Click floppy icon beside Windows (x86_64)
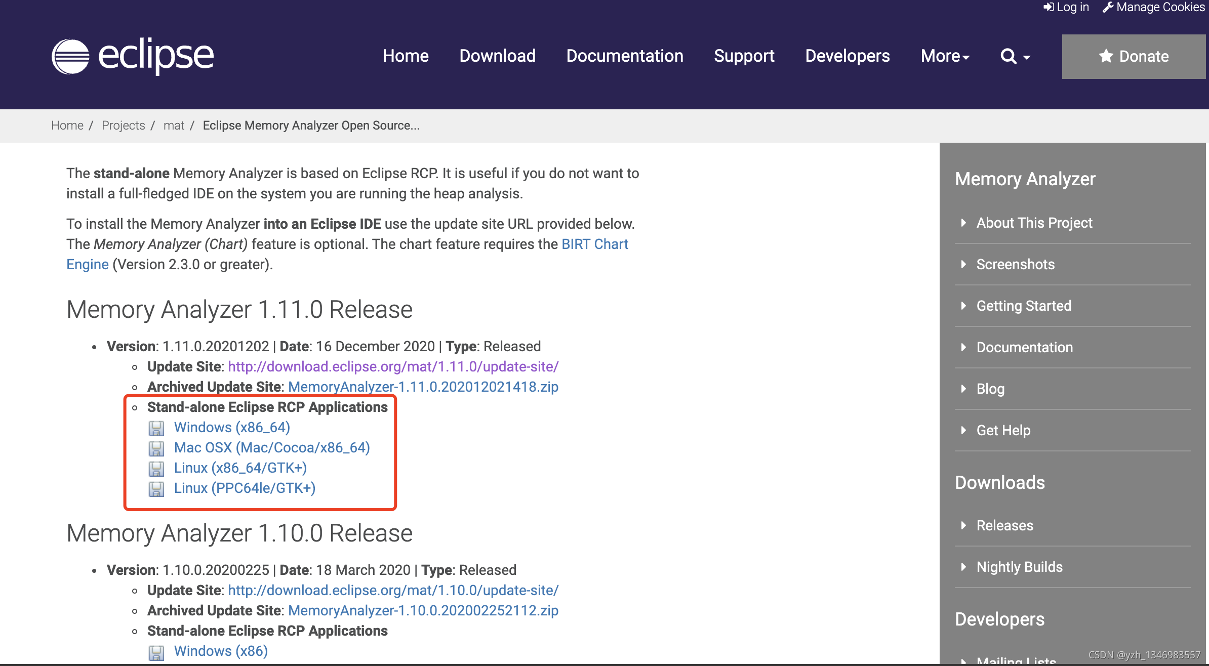 pyautogui.click(x=156, y=428)
